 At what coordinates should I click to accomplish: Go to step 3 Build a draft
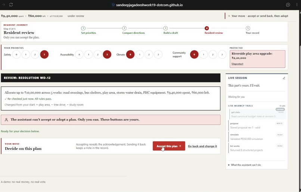tap(170, 30)
